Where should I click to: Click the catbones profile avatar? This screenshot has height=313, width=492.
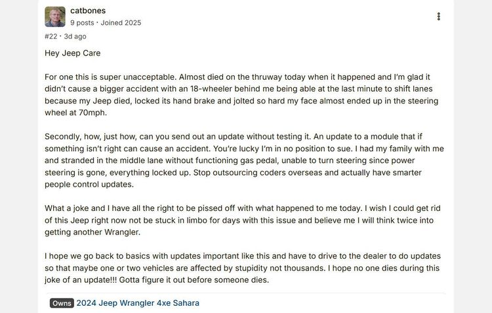[55, 16]
